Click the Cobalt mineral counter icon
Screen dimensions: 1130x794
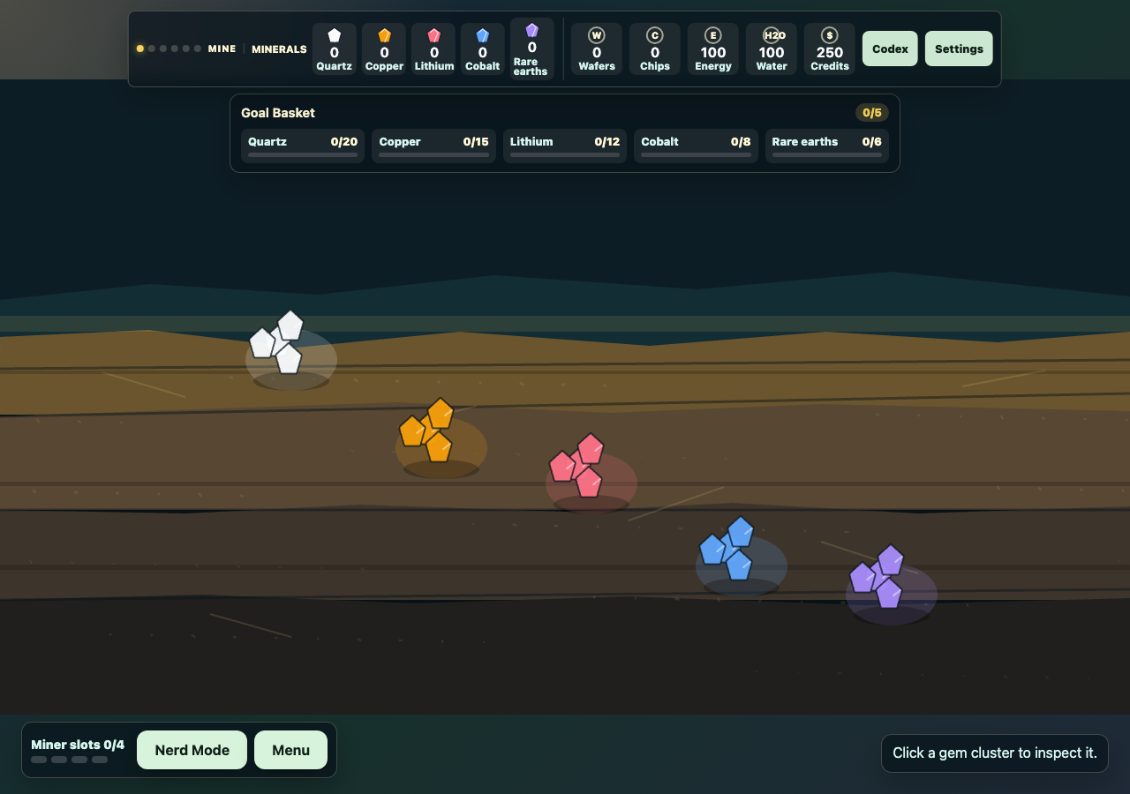click(482, 35)
